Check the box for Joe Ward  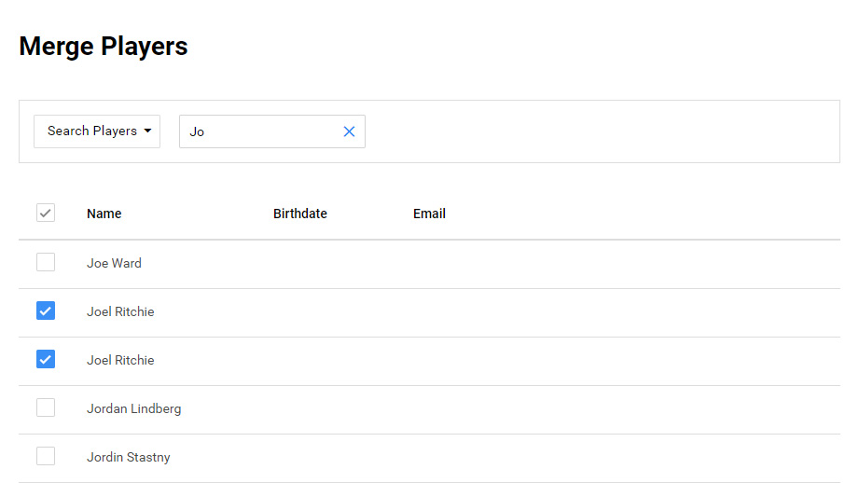coord(46,263)
